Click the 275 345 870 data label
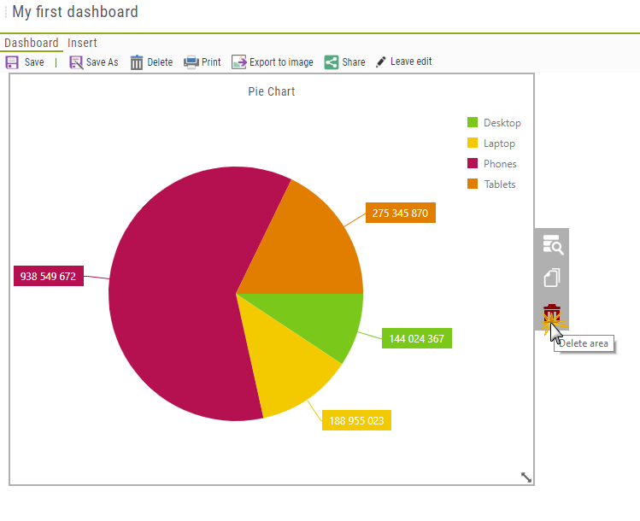Screen dimensions: 640x521 (x=401, y=213)
